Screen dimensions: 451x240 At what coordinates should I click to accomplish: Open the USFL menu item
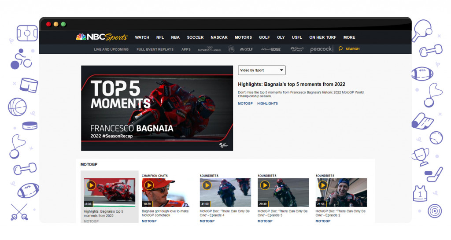pyautogui.click(x=297, y=37)
